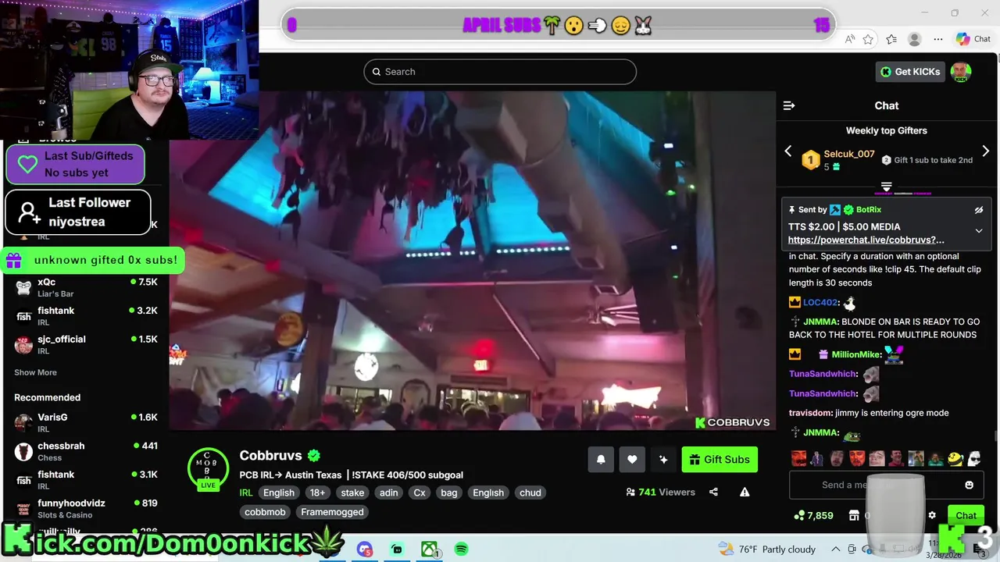Open VarisG recommended channel

coord(86,422)
